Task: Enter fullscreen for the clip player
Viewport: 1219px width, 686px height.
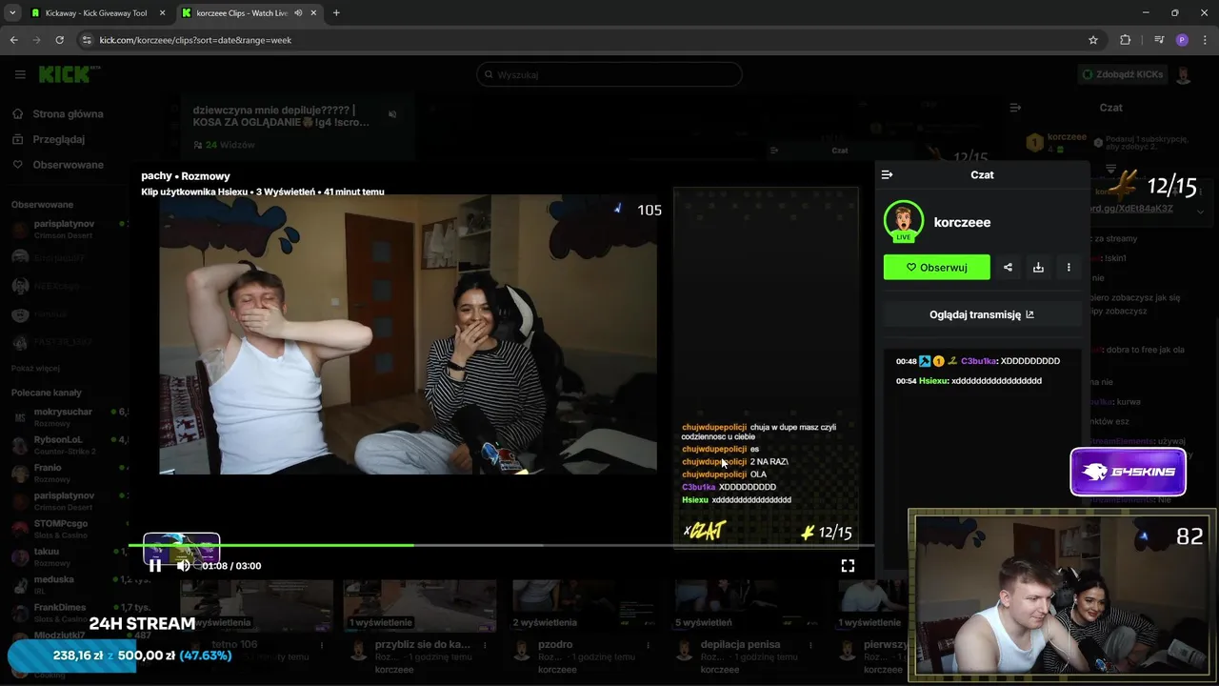Action: (x=848, y=565)
